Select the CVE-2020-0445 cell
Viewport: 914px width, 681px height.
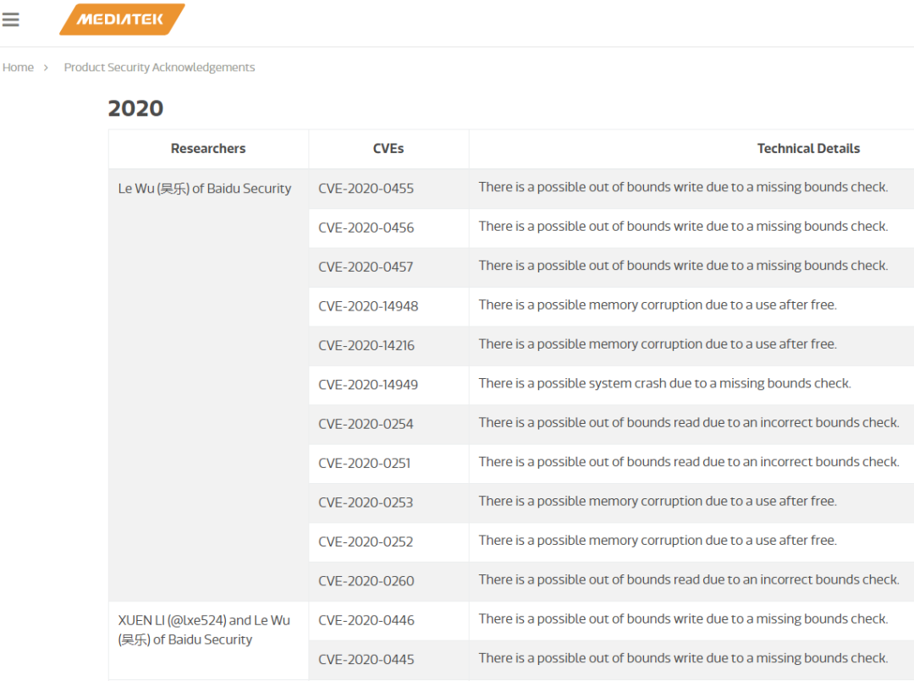point(388,660)
